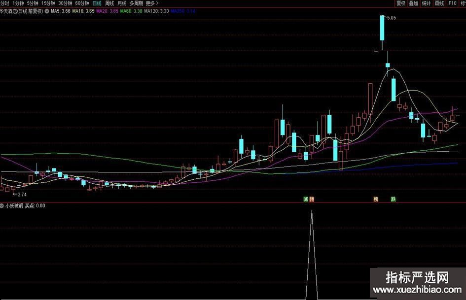Switch to the 分时 intraday view

point(4,3)
